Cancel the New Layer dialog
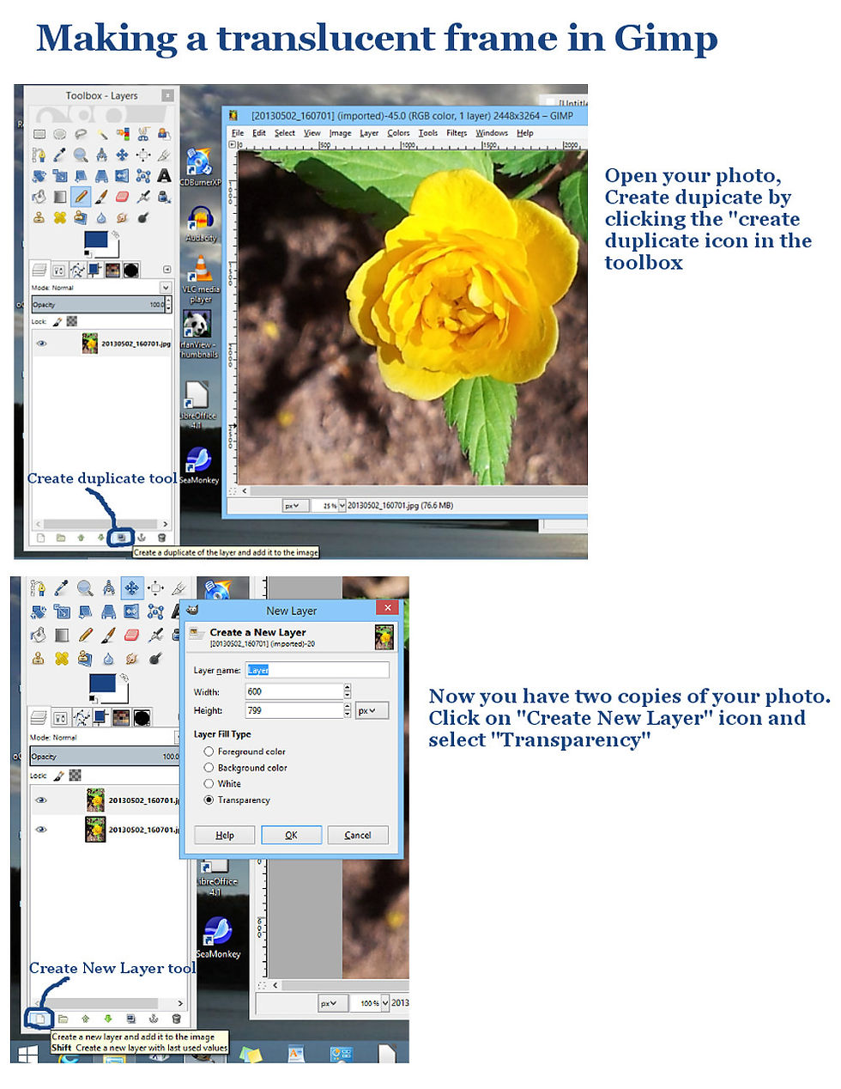The image size is (841, 1089). click(358, 834)
